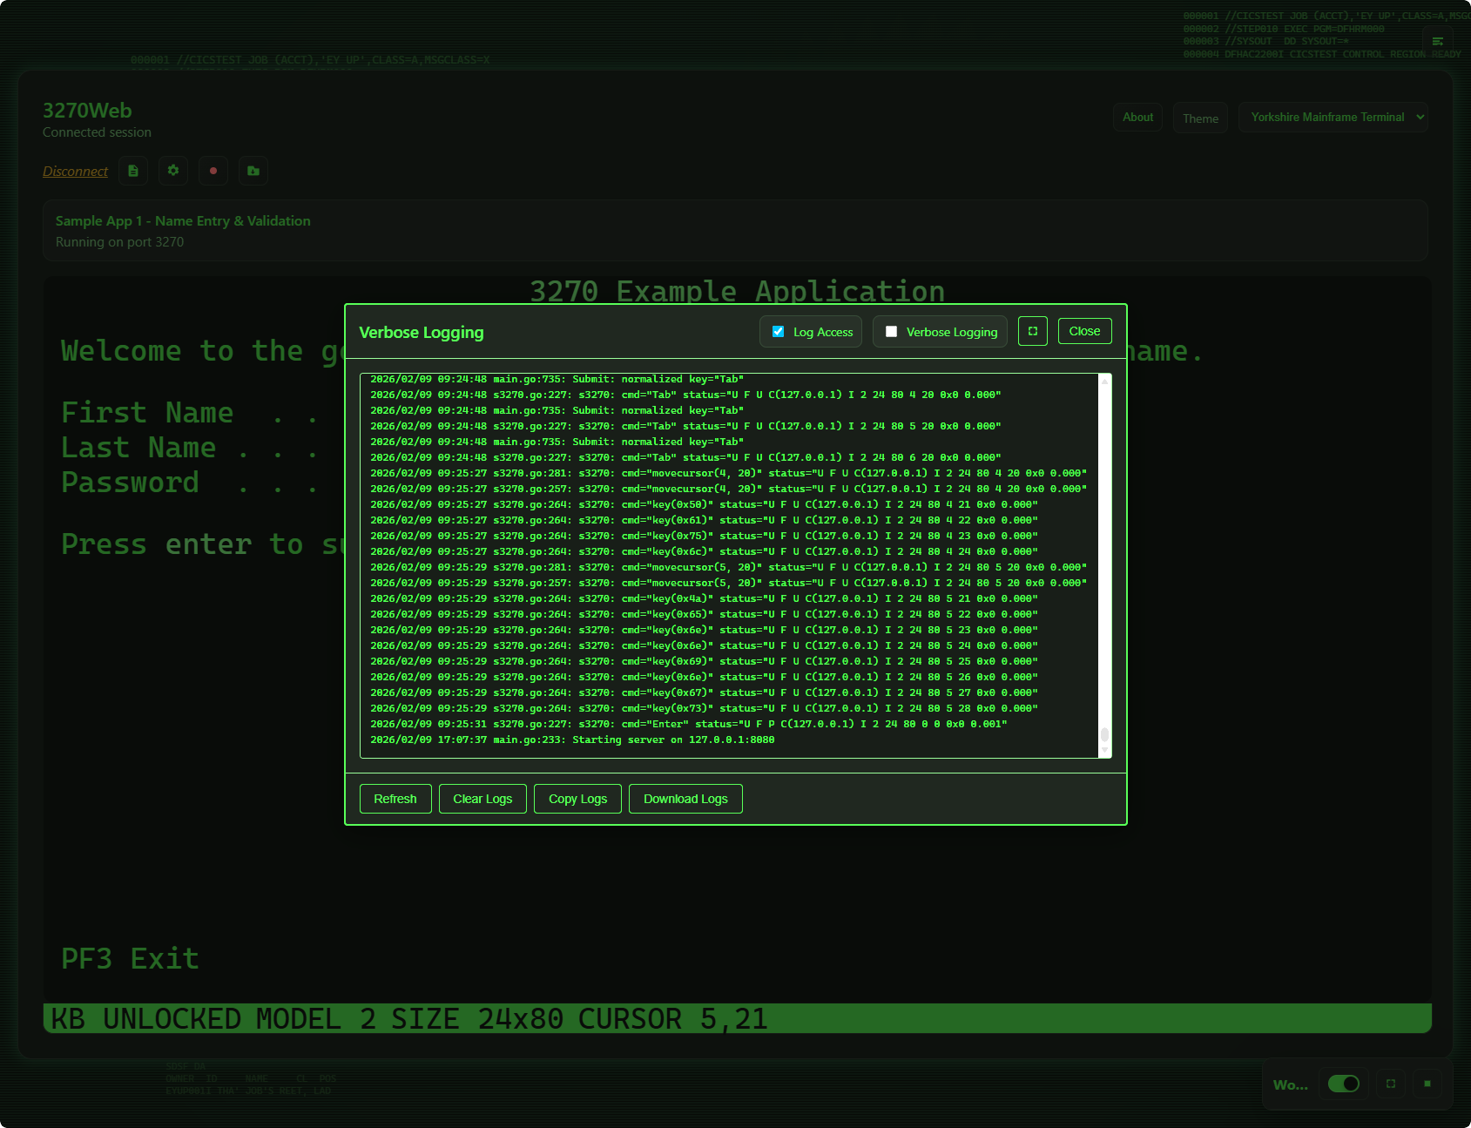
Task: Open the hamburger menu in the top-right corner
Action: pos(1437,40)
